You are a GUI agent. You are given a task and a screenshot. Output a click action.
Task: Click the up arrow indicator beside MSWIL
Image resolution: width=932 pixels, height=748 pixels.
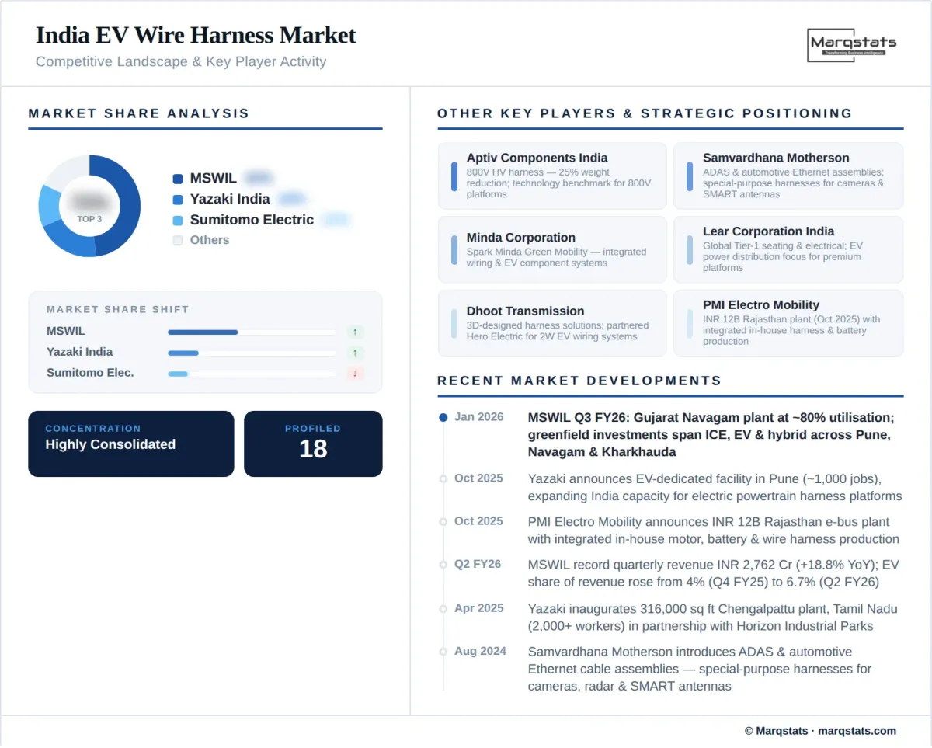[355, 332]
